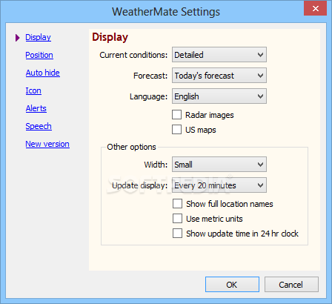Click the WeatherMate Settings title text
332x304 pixels.
click(166, 12)
